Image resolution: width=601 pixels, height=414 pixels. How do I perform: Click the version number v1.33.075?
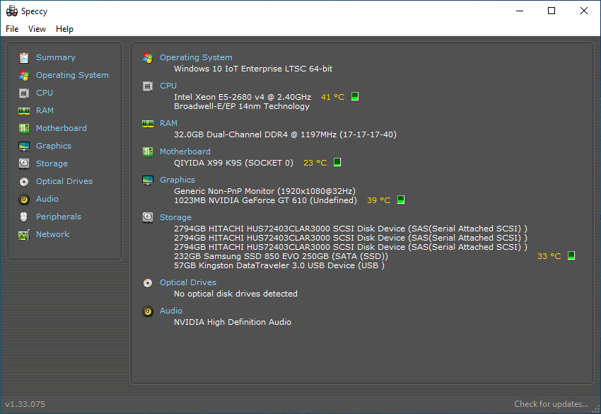coord(25,404)
